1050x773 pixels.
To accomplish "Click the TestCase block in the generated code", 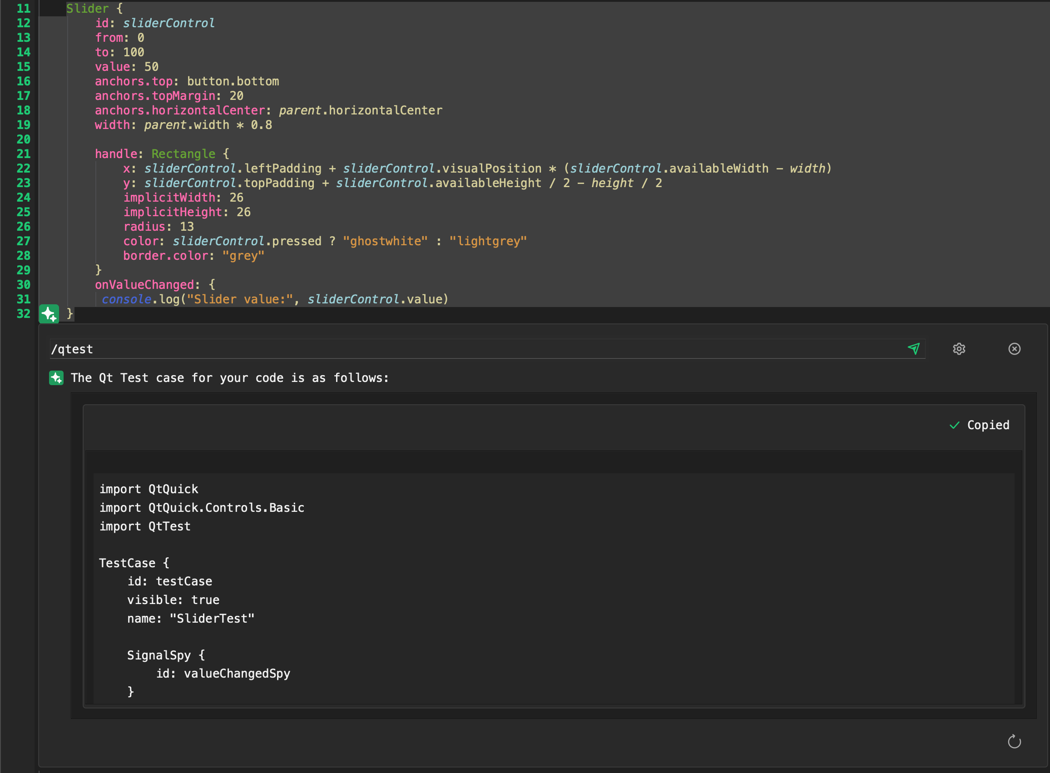I will click(134, 563).
